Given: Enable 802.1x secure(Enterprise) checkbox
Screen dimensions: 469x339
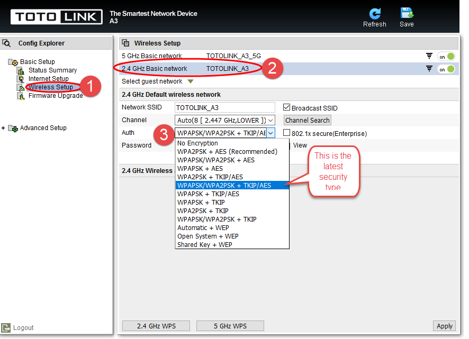Looking at the screenshot, I should (286, 132).
